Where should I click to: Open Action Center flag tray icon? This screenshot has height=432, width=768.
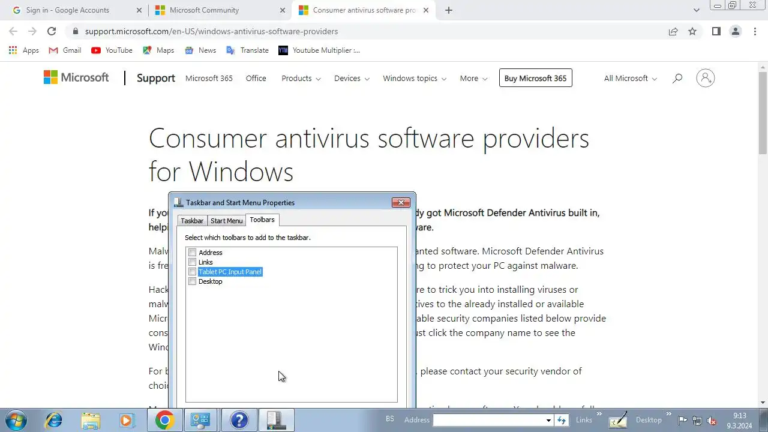[x=683, y=421]
